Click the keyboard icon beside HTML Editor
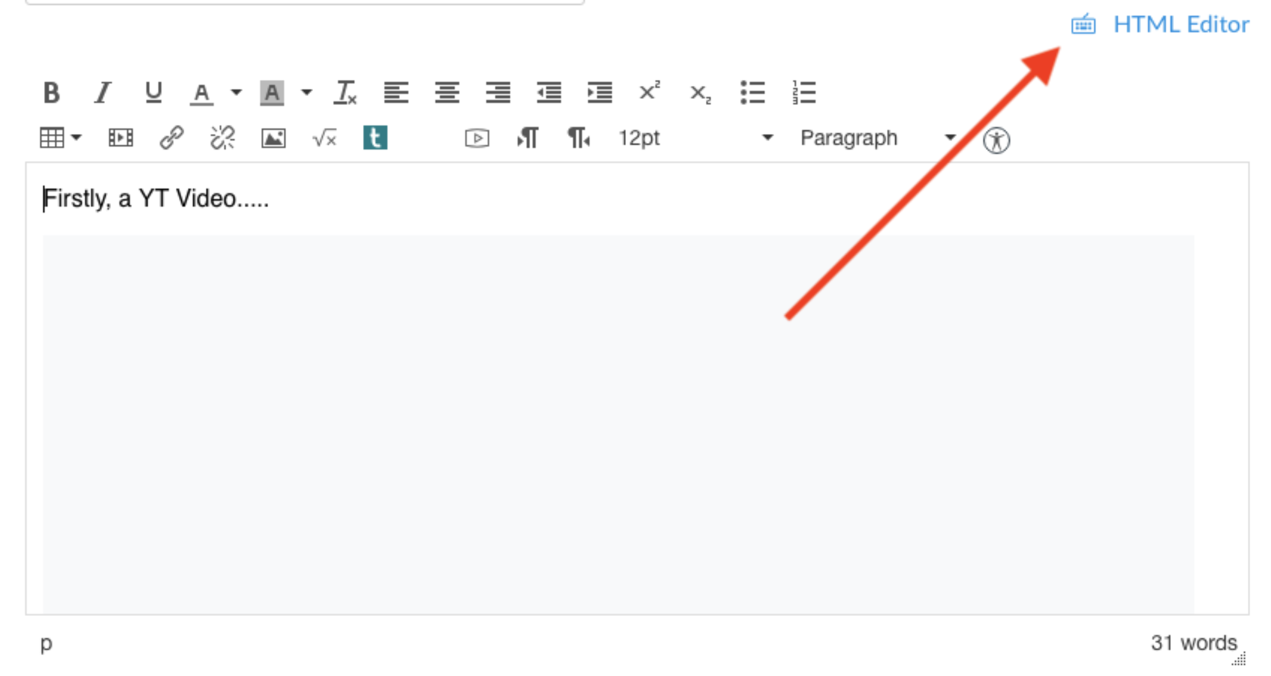 click(x=1083, y=24)
